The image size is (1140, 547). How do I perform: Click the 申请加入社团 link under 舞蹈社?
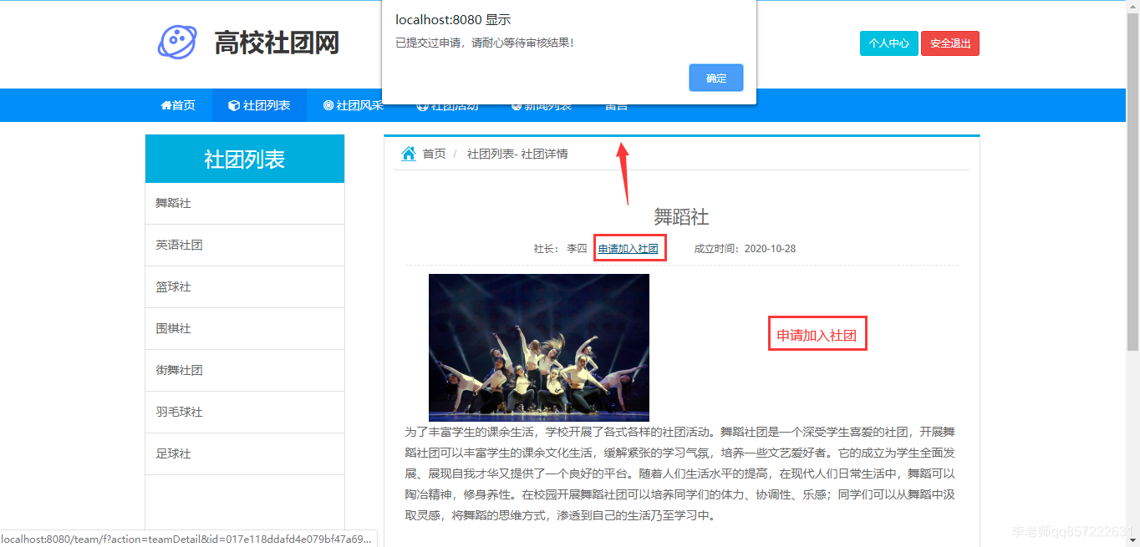629,248
